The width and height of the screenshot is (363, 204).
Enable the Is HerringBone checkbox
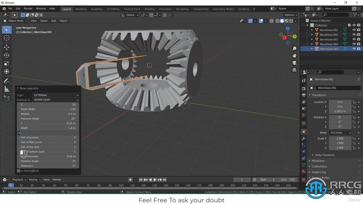[19, 171]
